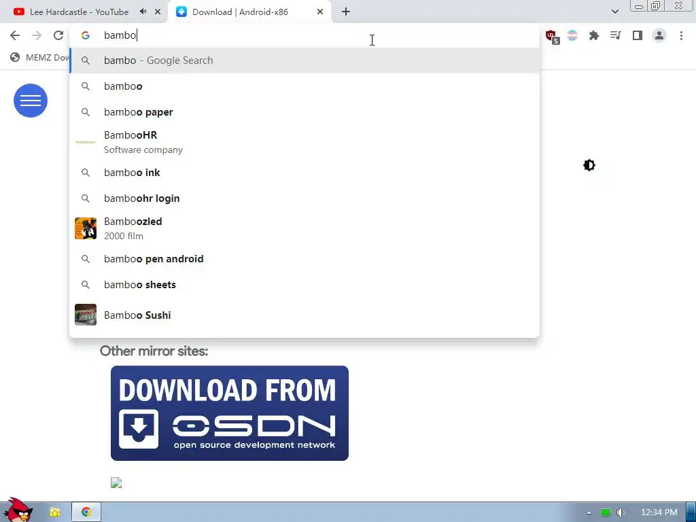Viewport: 696px width, 522px height.
Task: Choose the 'bamboo' suggestion
Action: (305, 86)
